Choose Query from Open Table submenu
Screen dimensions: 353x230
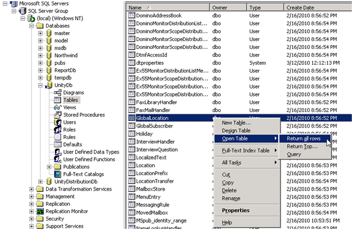tap(305, 154)
